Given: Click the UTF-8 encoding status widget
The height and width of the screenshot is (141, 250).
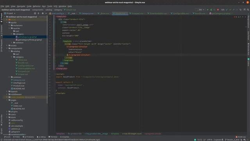Looking at the screenshot, I should [x=209, y=140].
